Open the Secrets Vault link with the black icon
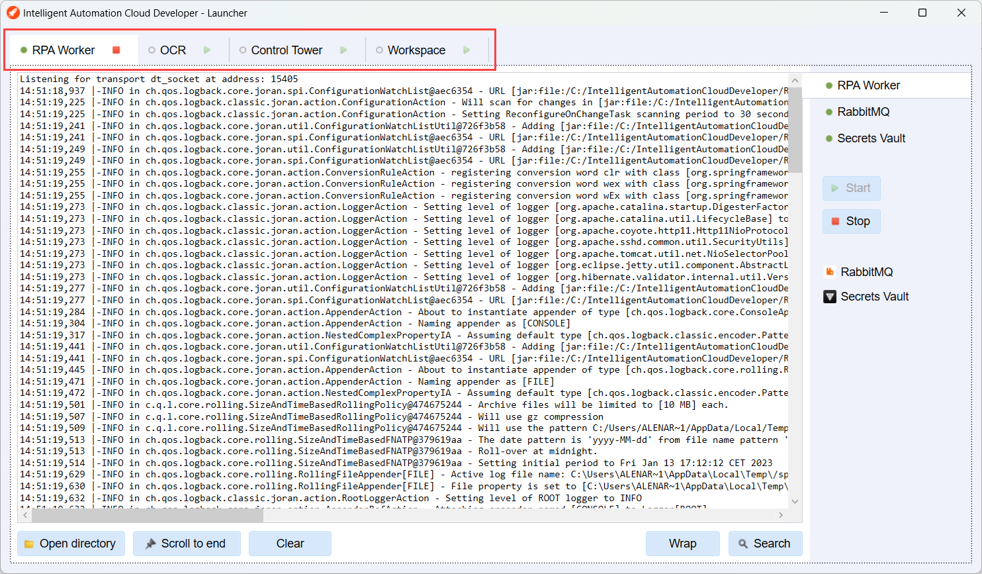 (x=866, y=297)
